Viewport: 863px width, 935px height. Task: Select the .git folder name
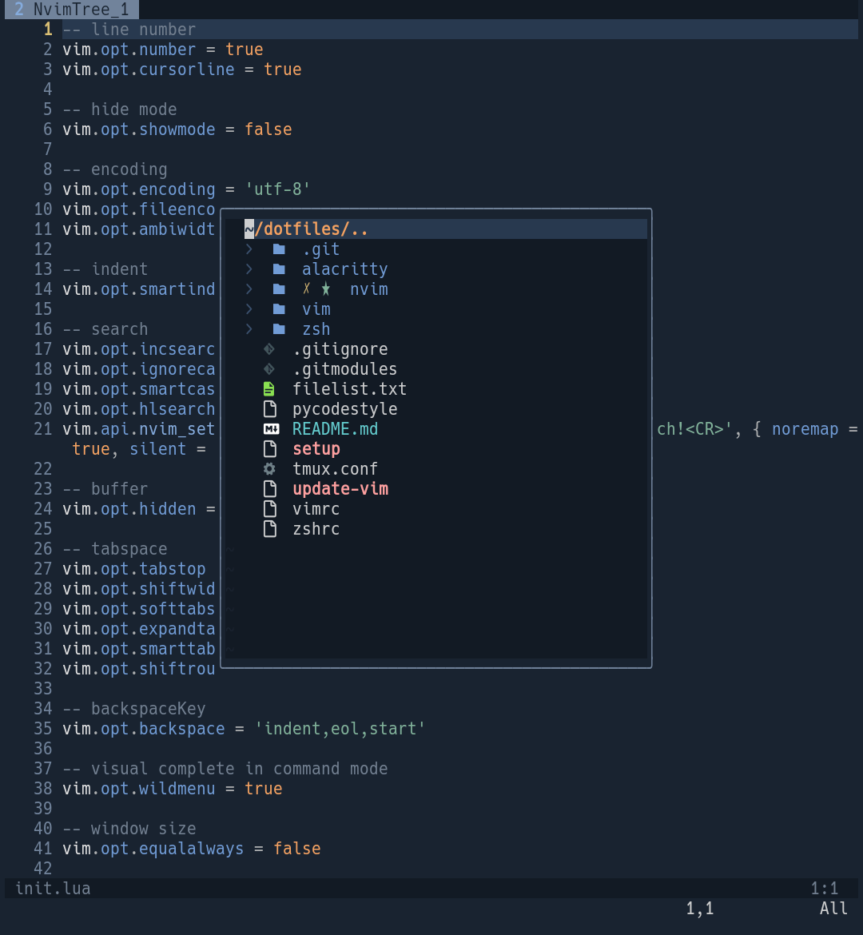321,249
